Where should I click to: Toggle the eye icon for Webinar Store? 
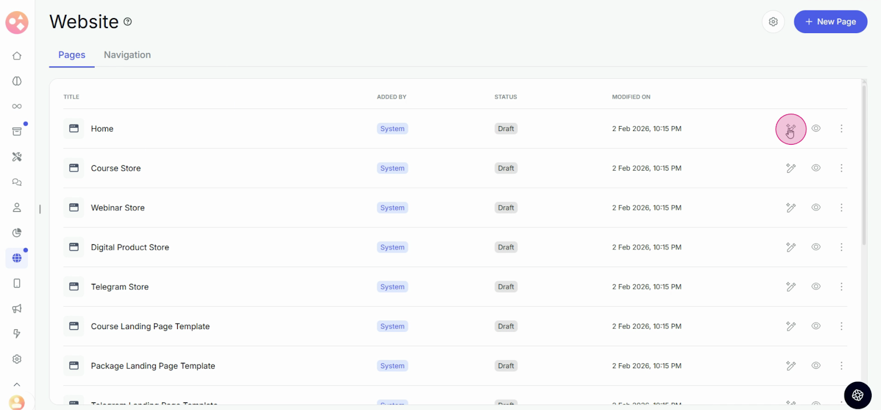click(x=816, y=208)
